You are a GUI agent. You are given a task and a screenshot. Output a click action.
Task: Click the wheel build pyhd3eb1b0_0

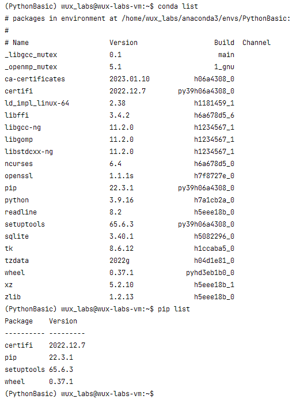(x=210, y=273)
